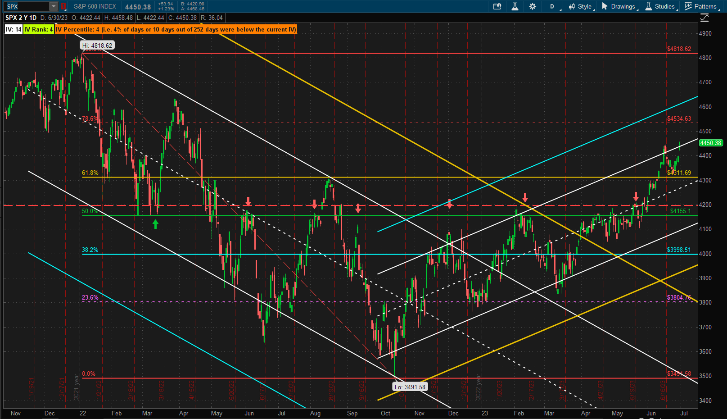Image resolution: width=727 pixels, height=419 pixels.
Task: Click the 4900 price axis label
Action: [x=705, y=33]
